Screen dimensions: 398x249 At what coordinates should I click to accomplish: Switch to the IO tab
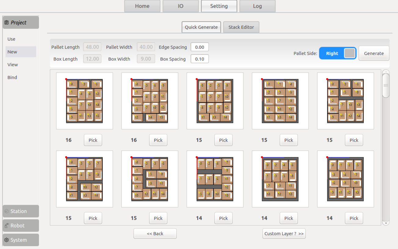[x=181, y=6]
